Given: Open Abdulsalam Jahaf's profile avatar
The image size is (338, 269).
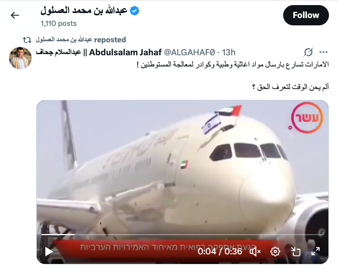Looking at the screenshot, I should point(20,58).
